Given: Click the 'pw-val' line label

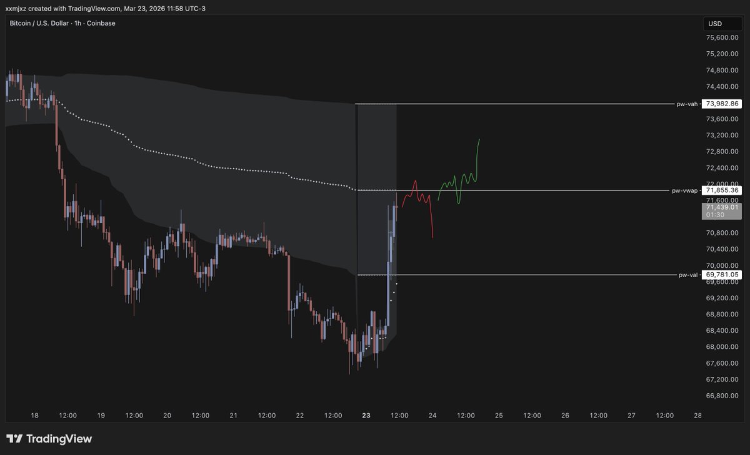Looking at the screenshot, I should point(687,275).
